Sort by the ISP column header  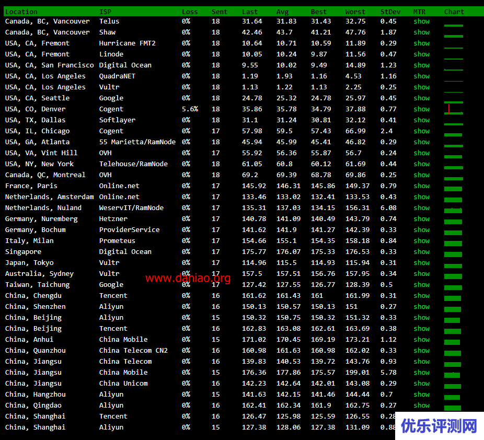pos(105,11)
